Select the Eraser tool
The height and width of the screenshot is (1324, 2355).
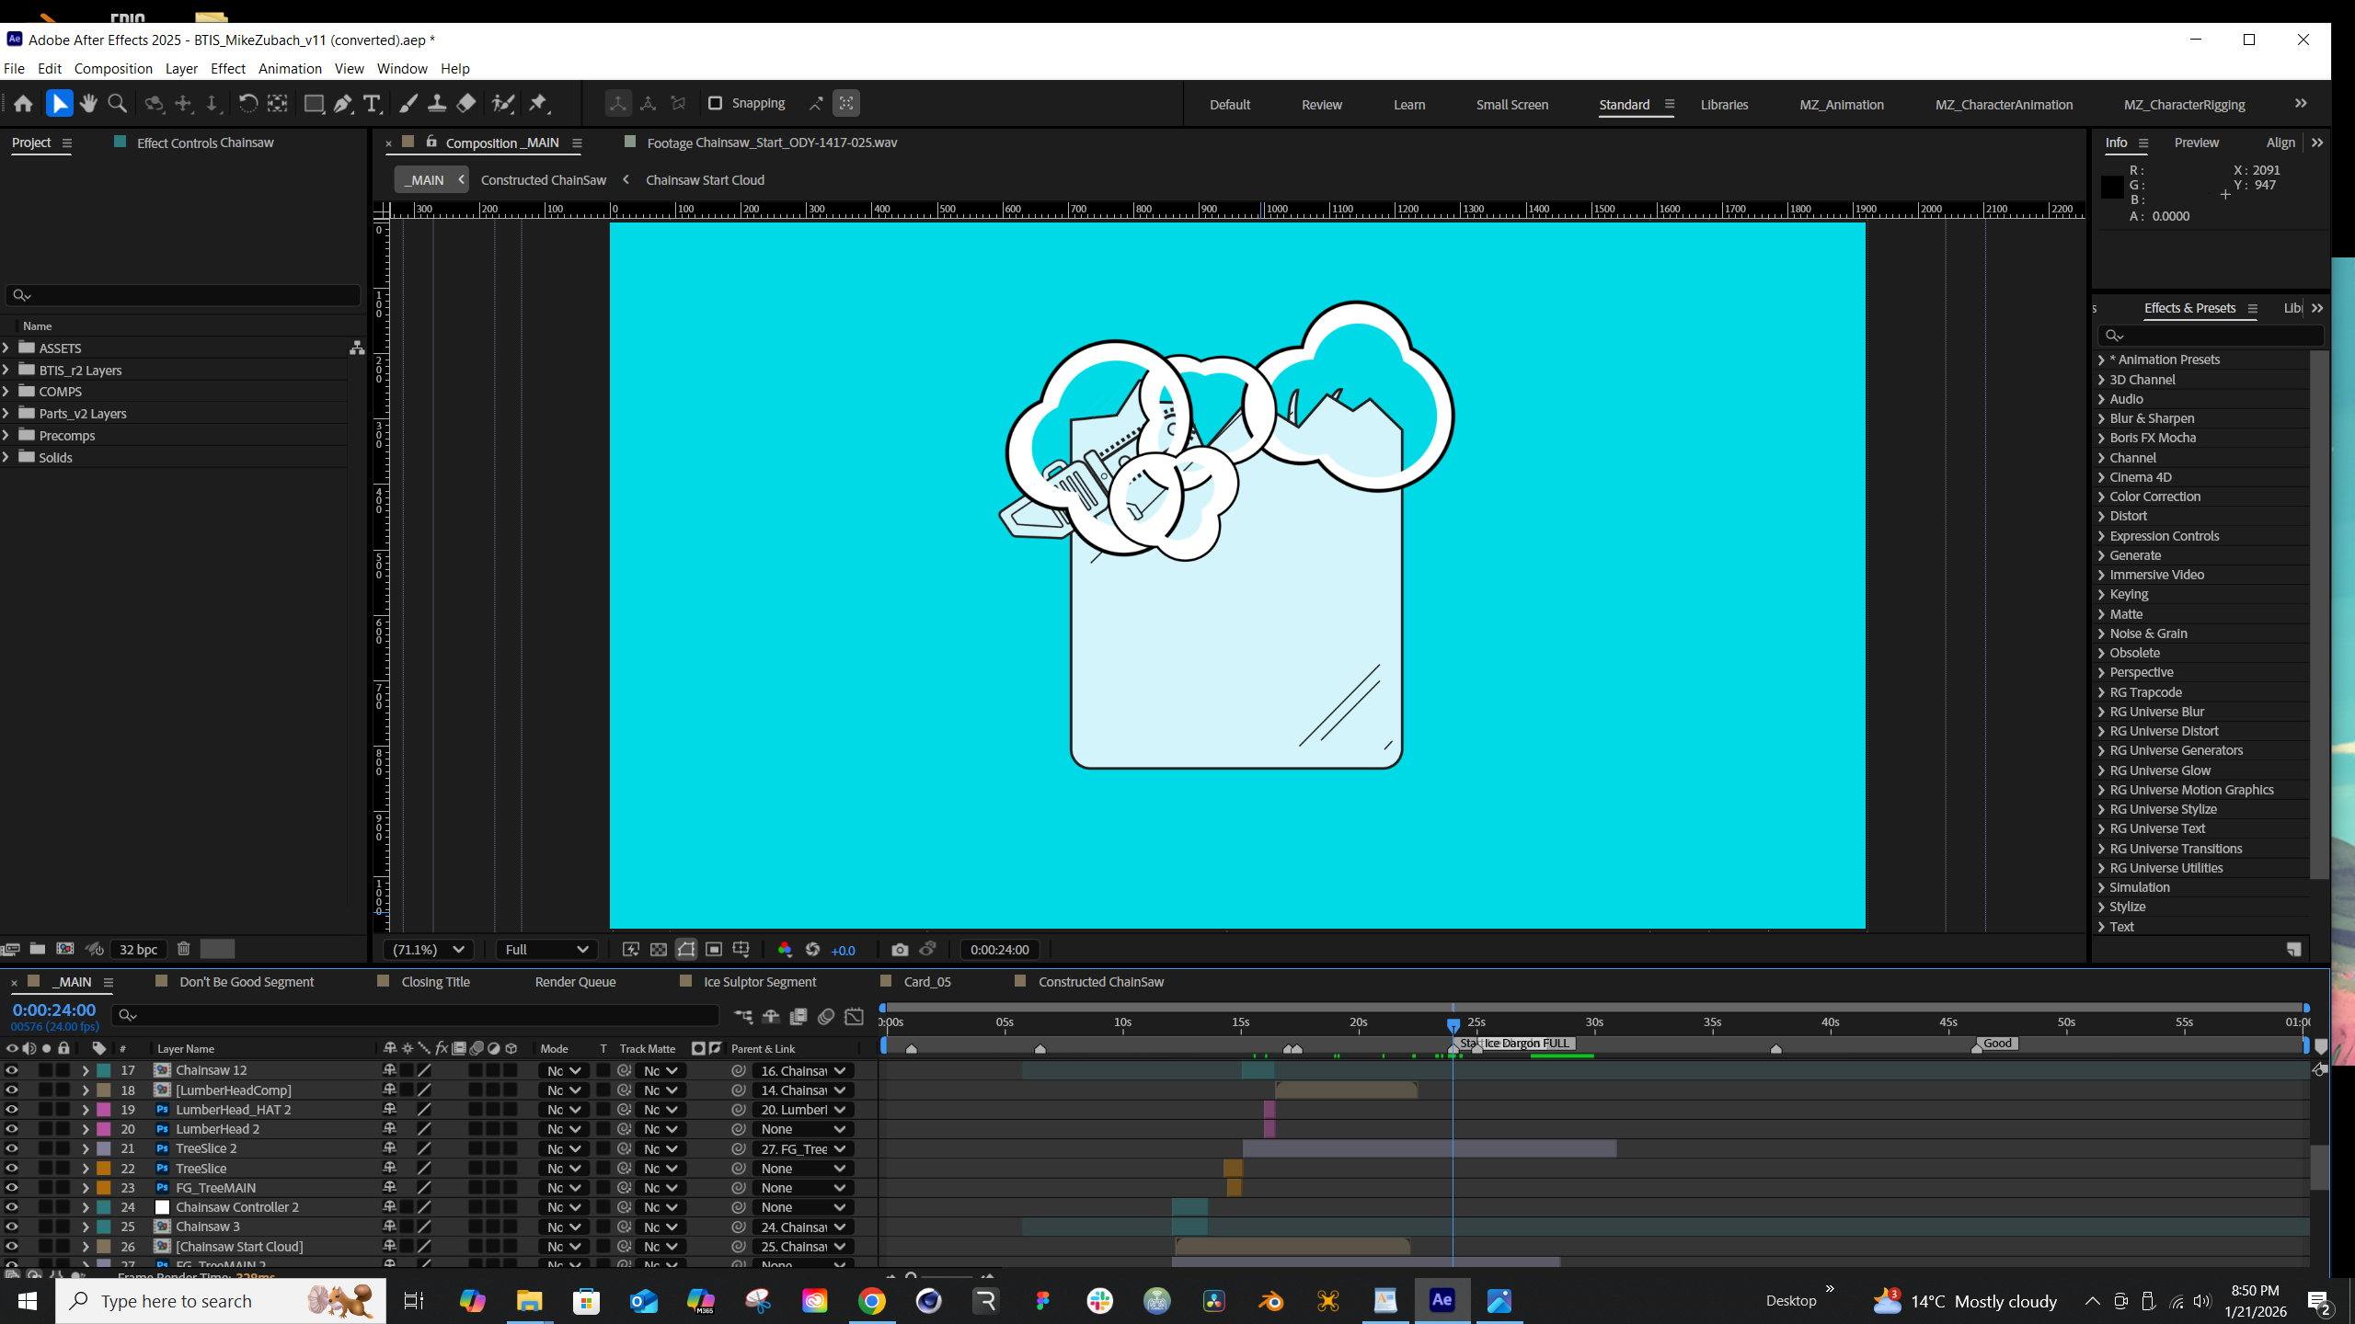466,104
